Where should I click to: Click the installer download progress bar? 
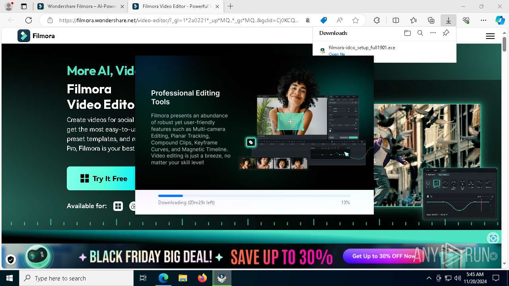(254, 196)
